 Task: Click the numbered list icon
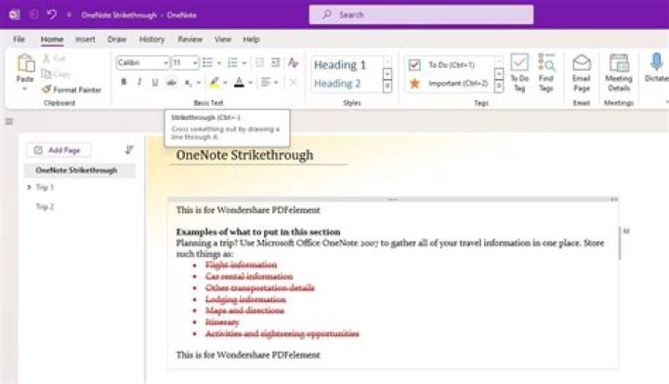point(232,63)
